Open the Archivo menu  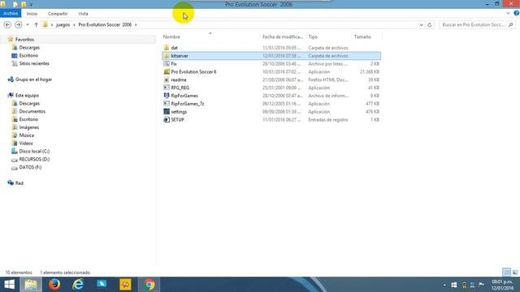(11, 13)
